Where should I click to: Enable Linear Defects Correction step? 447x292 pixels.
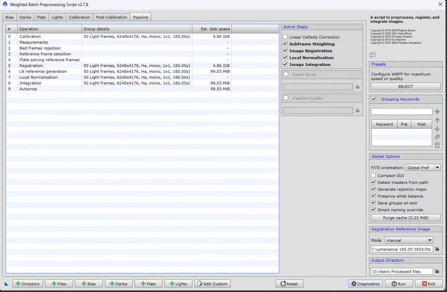pyautogui.click(x=285, y=37)
